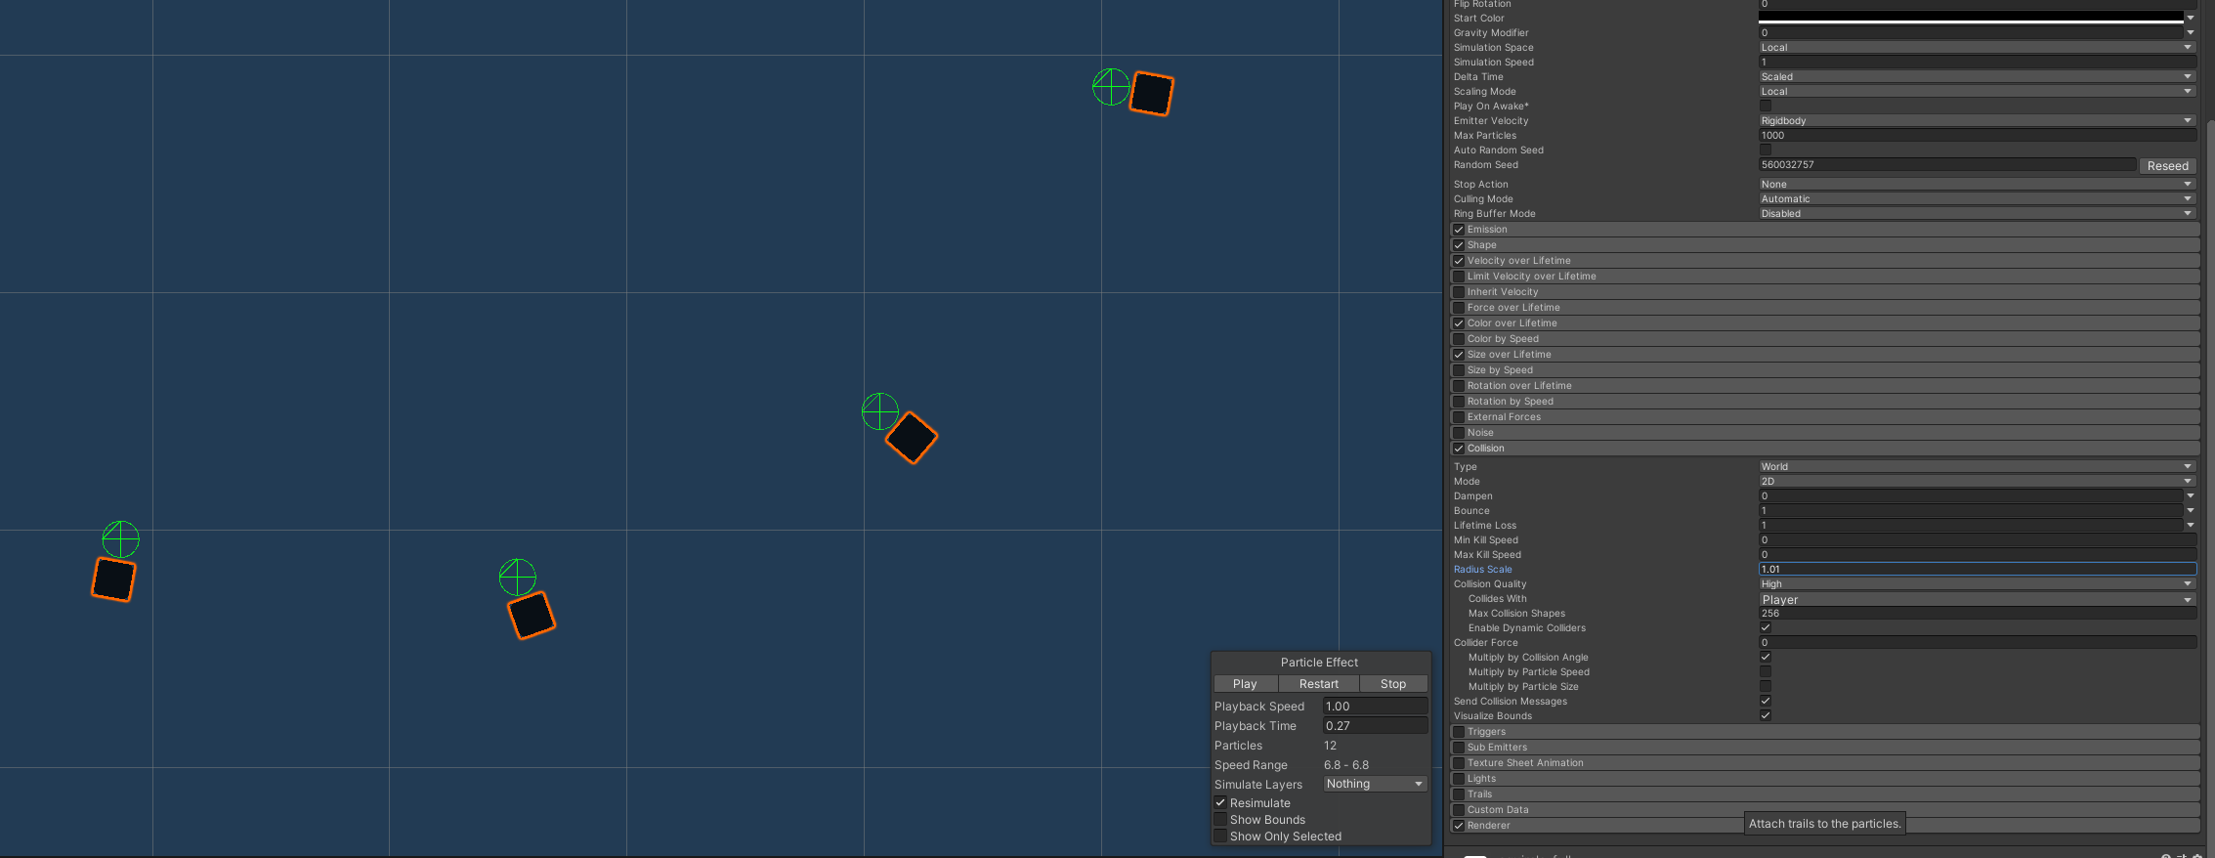This screenshot has height=858, width=2215.
Task: Click the Radius Scale input field
Action: coord(1976,569)
